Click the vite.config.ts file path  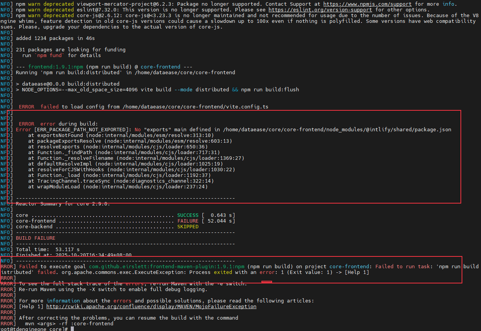(195, 107)
